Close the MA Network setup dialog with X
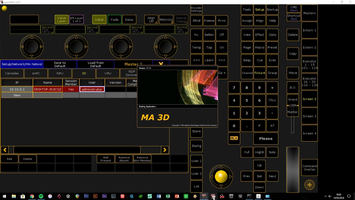Image resolution: width=355 pixels, height=200 pixels. tap(161, 64)
